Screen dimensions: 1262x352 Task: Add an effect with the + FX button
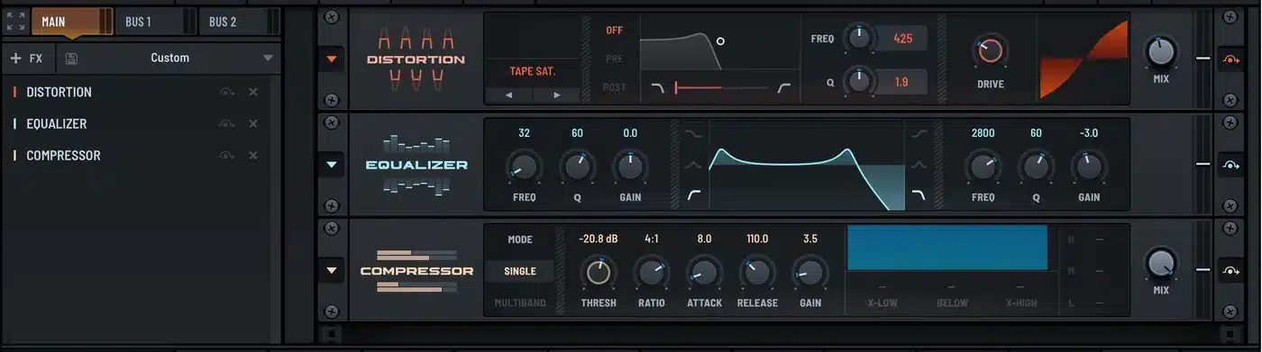point(27,59)
